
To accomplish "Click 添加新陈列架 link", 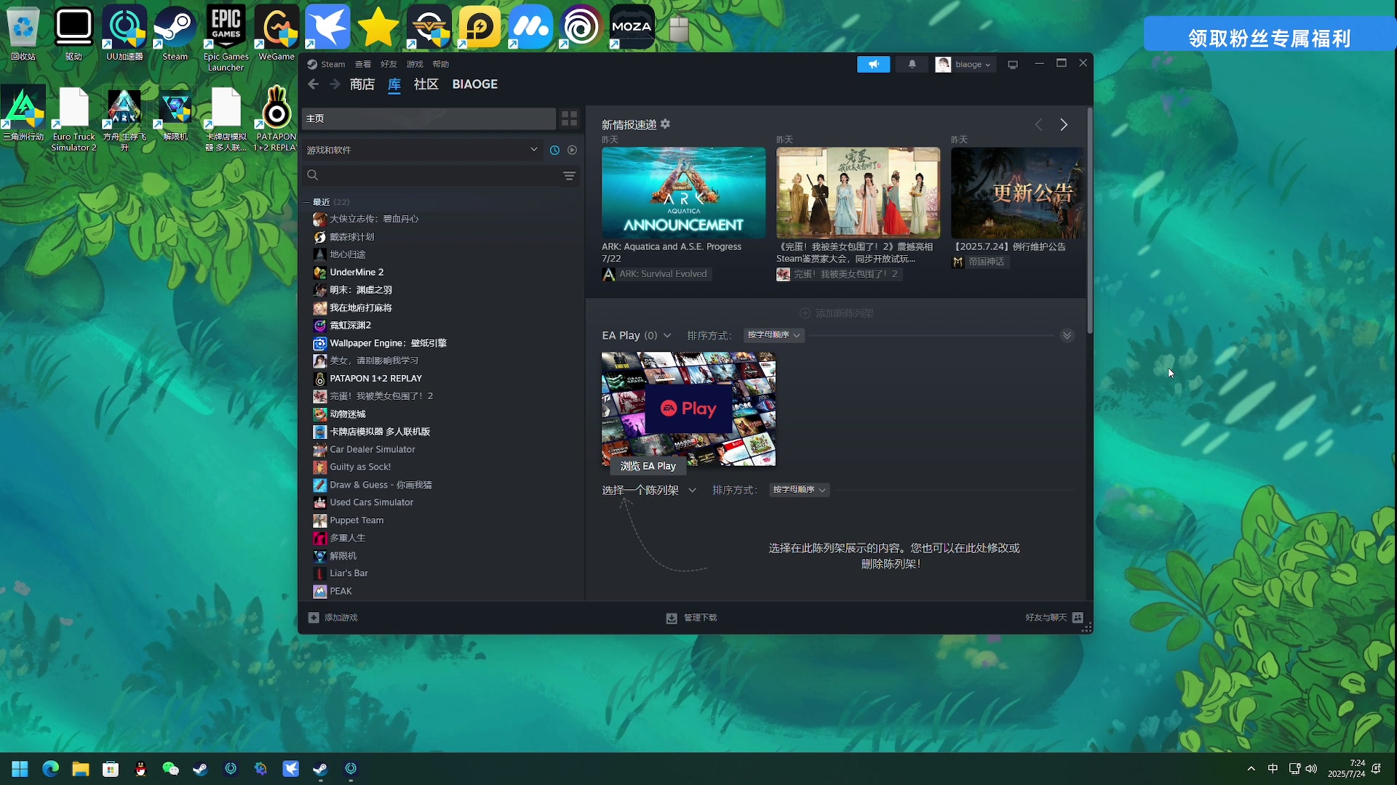I will 837,313.
